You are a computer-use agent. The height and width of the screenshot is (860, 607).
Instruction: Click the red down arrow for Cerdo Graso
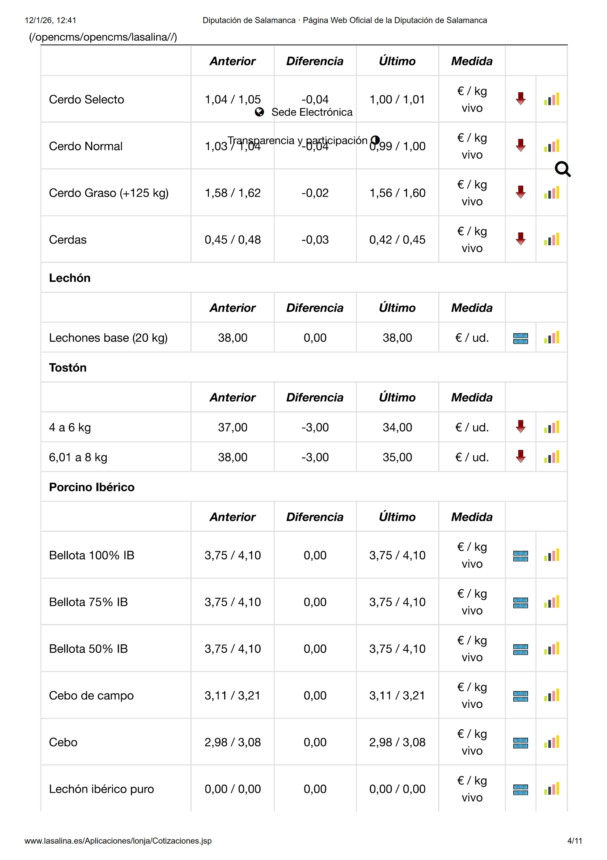pos(521,192)
